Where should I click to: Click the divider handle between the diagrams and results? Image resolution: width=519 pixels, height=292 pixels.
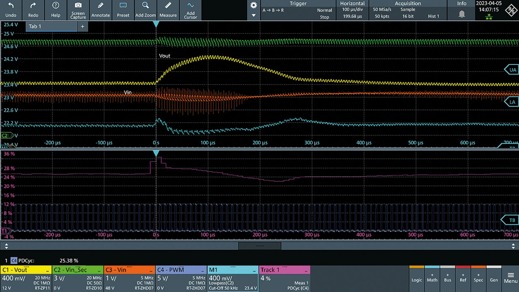tap(259, 246)
